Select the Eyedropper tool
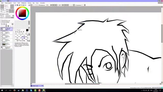Screen dimensions: 163x92 coord(23,32)
